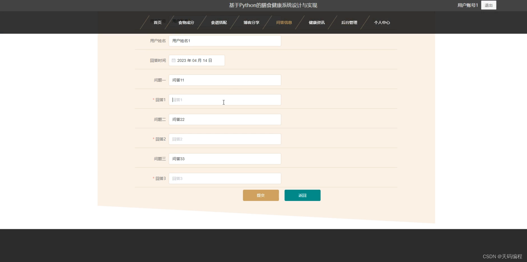Click the 回答3 required label
Viewport: 527px width, 262px height.
(x=159, y=179)
